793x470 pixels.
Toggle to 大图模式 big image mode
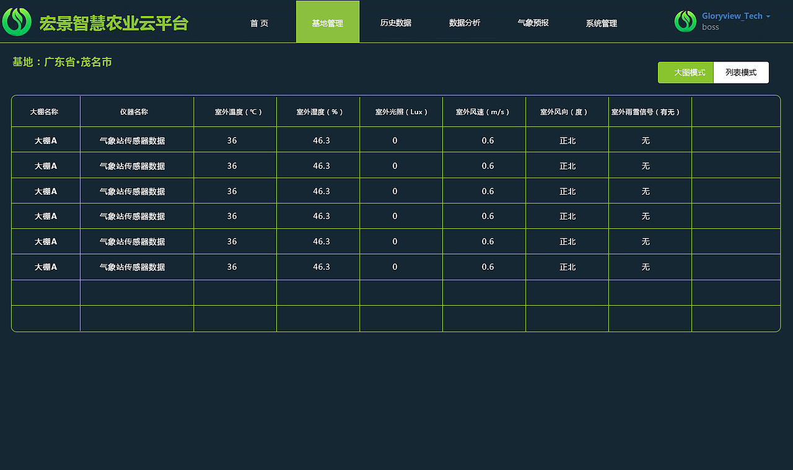tap(685, 72)
